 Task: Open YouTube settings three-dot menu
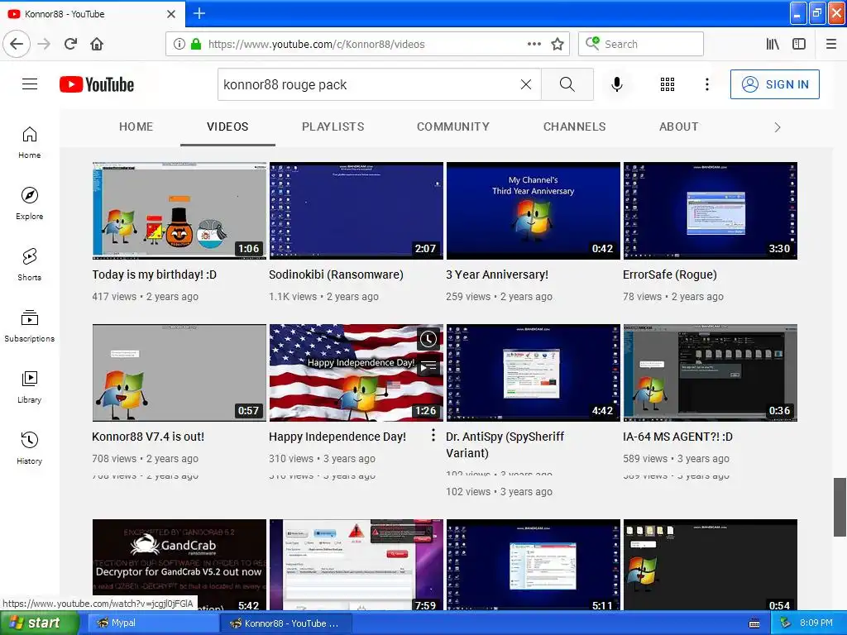click(x=707, y=84)
